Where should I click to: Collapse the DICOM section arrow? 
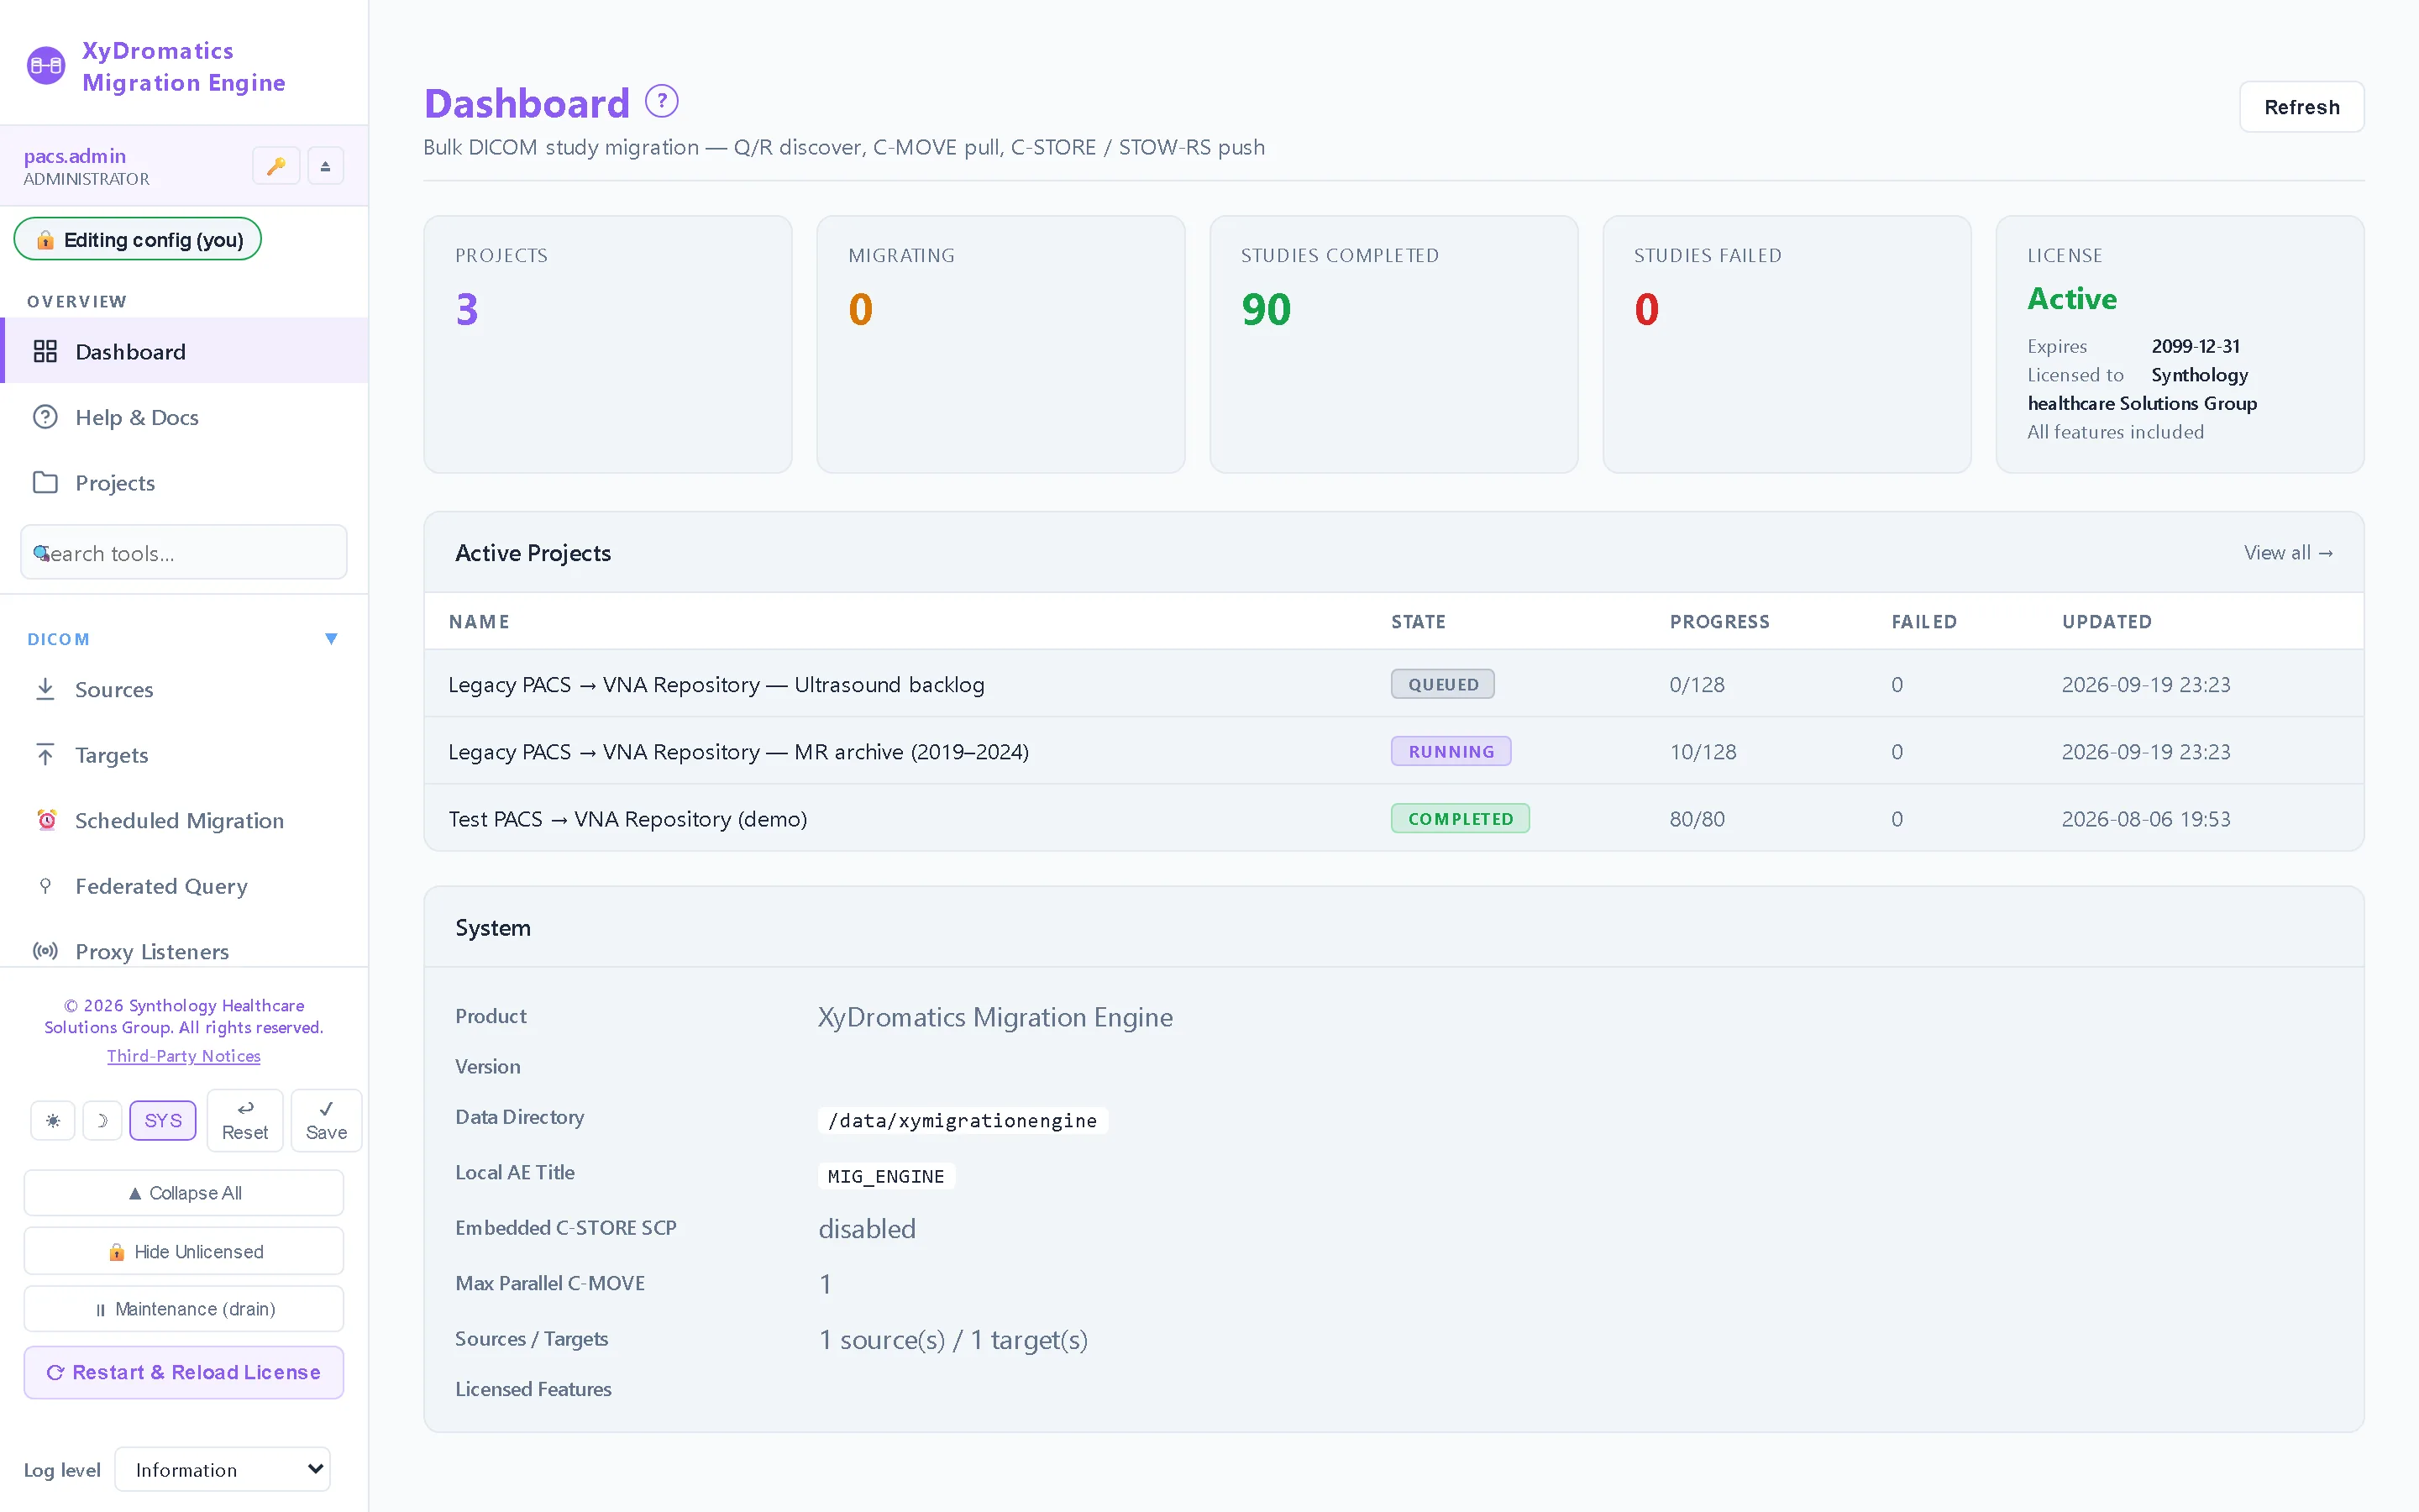tap(331, 639)
